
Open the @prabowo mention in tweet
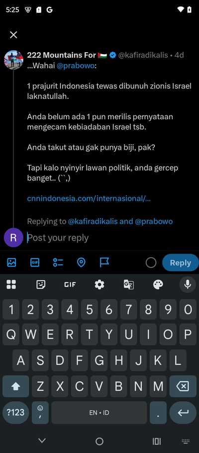point(76,66)
